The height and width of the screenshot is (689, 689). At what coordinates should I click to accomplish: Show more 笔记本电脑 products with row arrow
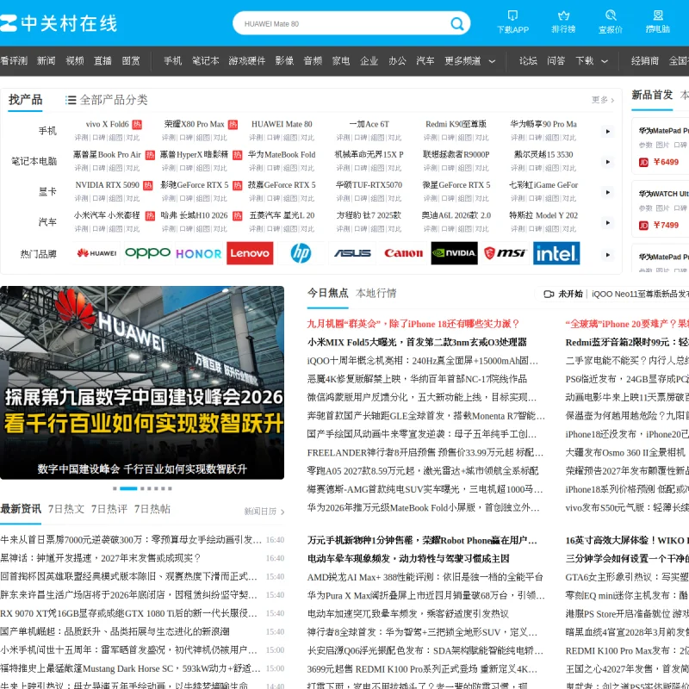[608, 162]
